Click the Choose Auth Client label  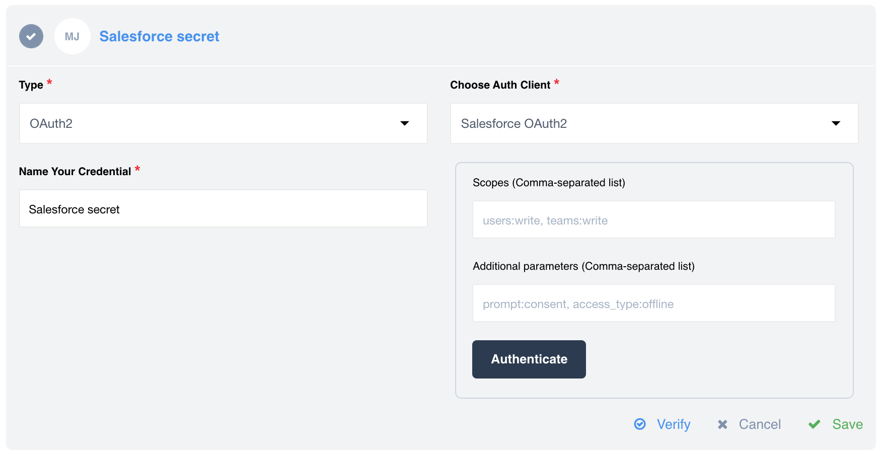coord(500,85)
